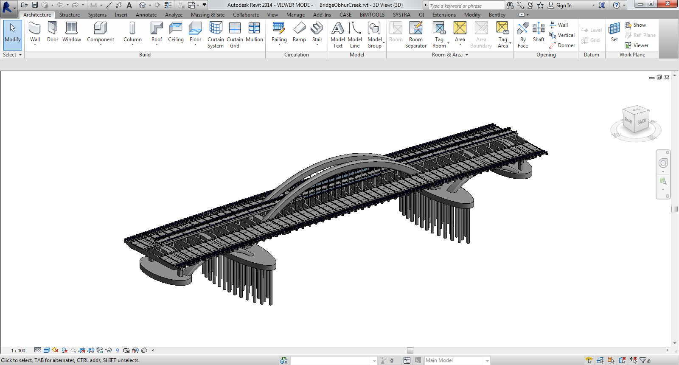
Task: Select the Wall tool
Action: pyautogui.click(x=35, y=33)
